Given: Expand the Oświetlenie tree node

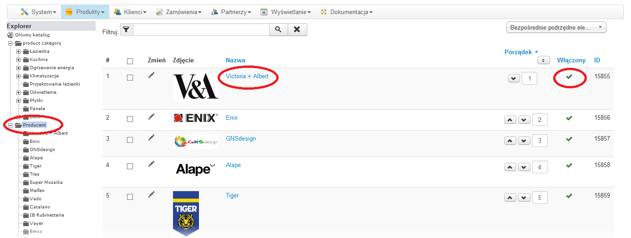Looking at the screenshot, I should (x=19, y=92).
